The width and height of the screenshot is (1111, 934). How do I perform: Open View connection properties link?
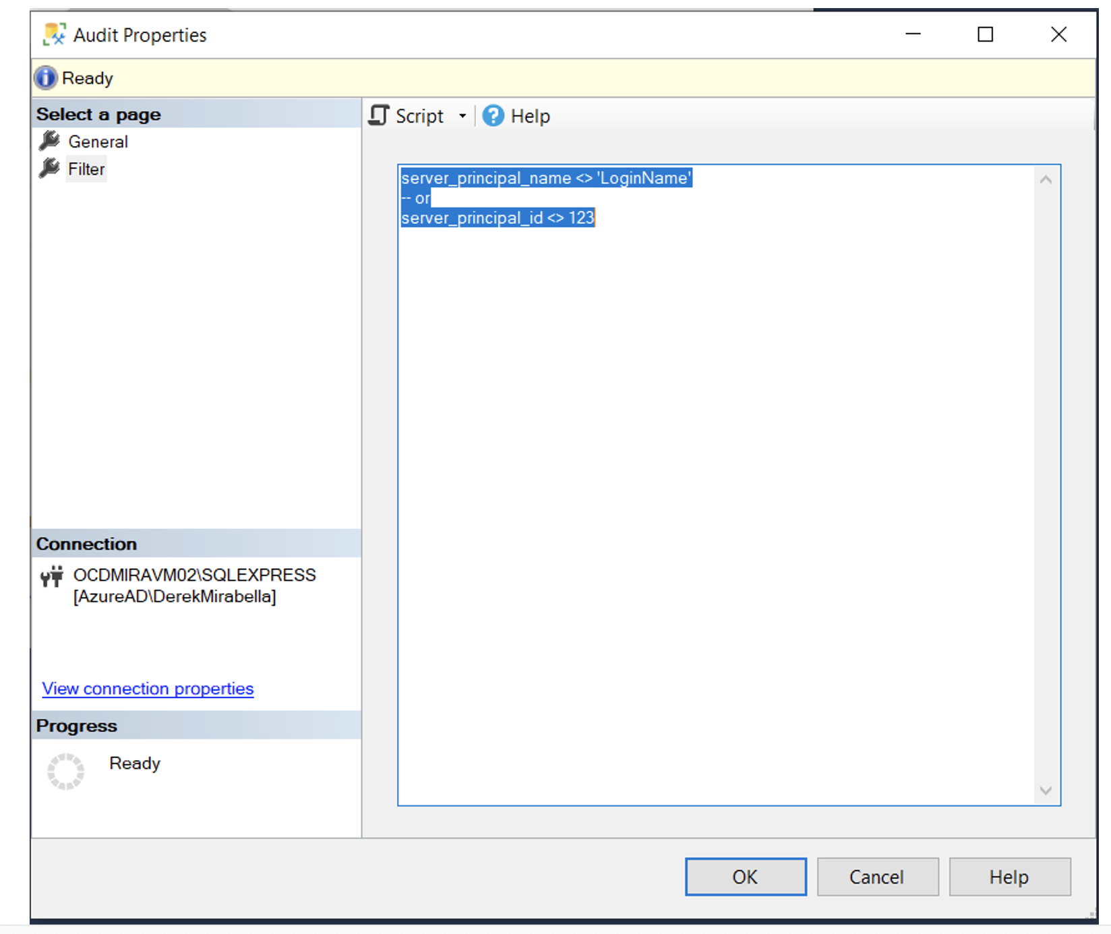(148, 689)
